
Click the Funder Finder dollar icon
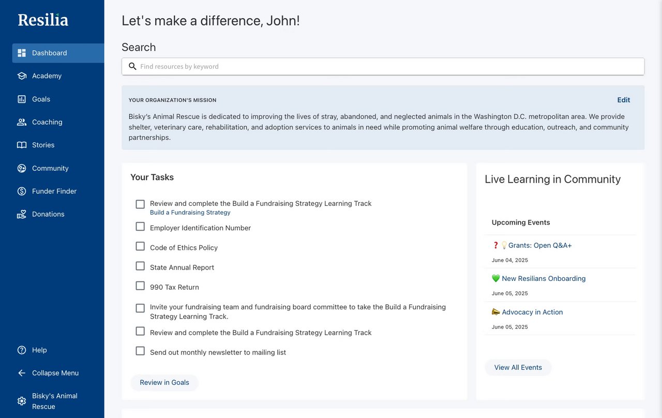(22, 191)
